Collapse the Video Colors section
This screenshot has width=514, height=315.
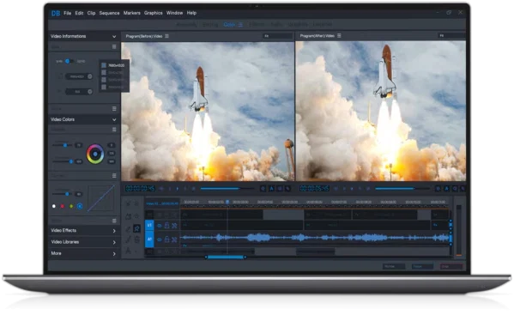pyautogui.click(x=114, y=119)
